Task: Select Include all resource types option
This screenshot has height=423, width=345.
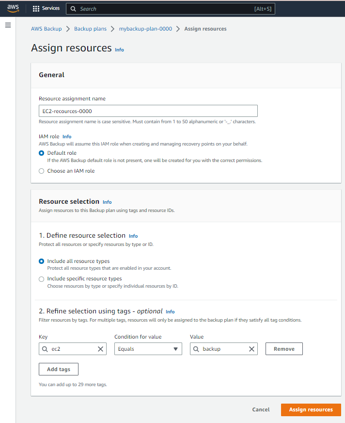Action: pos(42,261)
